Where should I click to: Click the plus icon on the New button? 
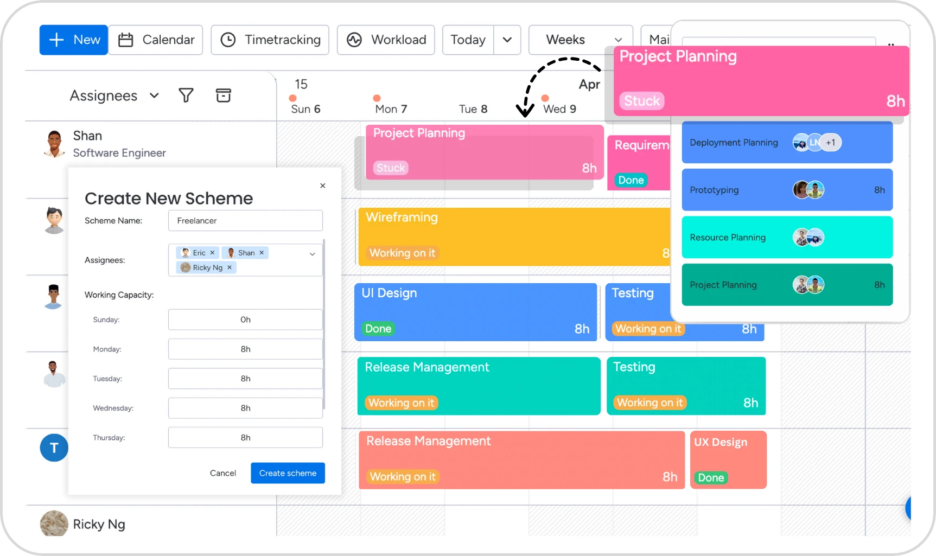(56, 40)
